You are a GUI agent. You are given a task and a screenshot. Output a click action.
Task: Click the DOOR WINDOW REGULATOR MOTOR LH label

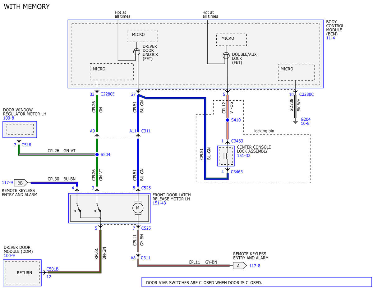tap(25, 112)
